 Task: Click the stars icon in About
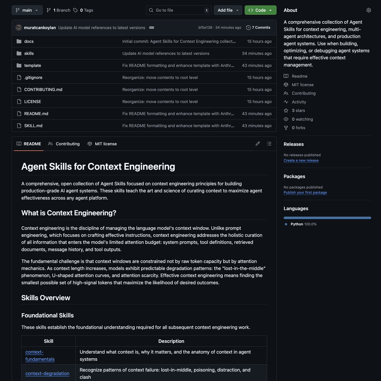click(286, 110)
